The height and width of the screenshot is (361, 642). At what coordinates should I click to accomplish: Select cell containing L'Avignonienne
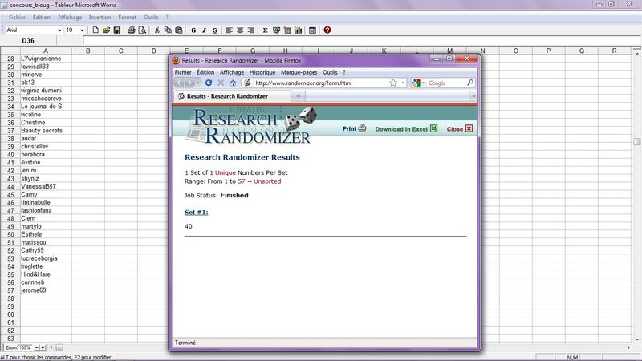46,59
